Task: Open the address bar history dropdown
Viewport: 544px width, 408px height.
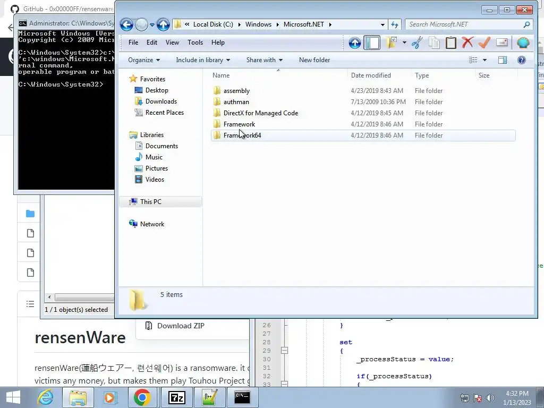Action: (382, 24)
